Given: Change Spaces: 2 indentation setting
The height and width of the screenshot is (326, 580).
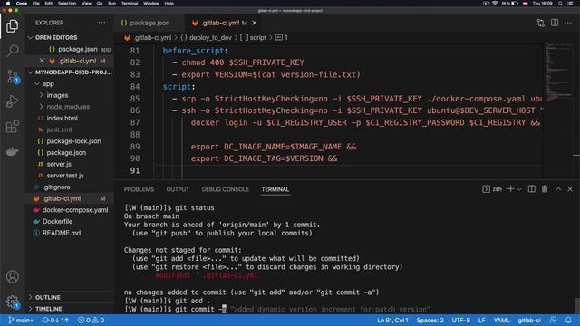Looking at the screenshot, I should coord(430,320).
